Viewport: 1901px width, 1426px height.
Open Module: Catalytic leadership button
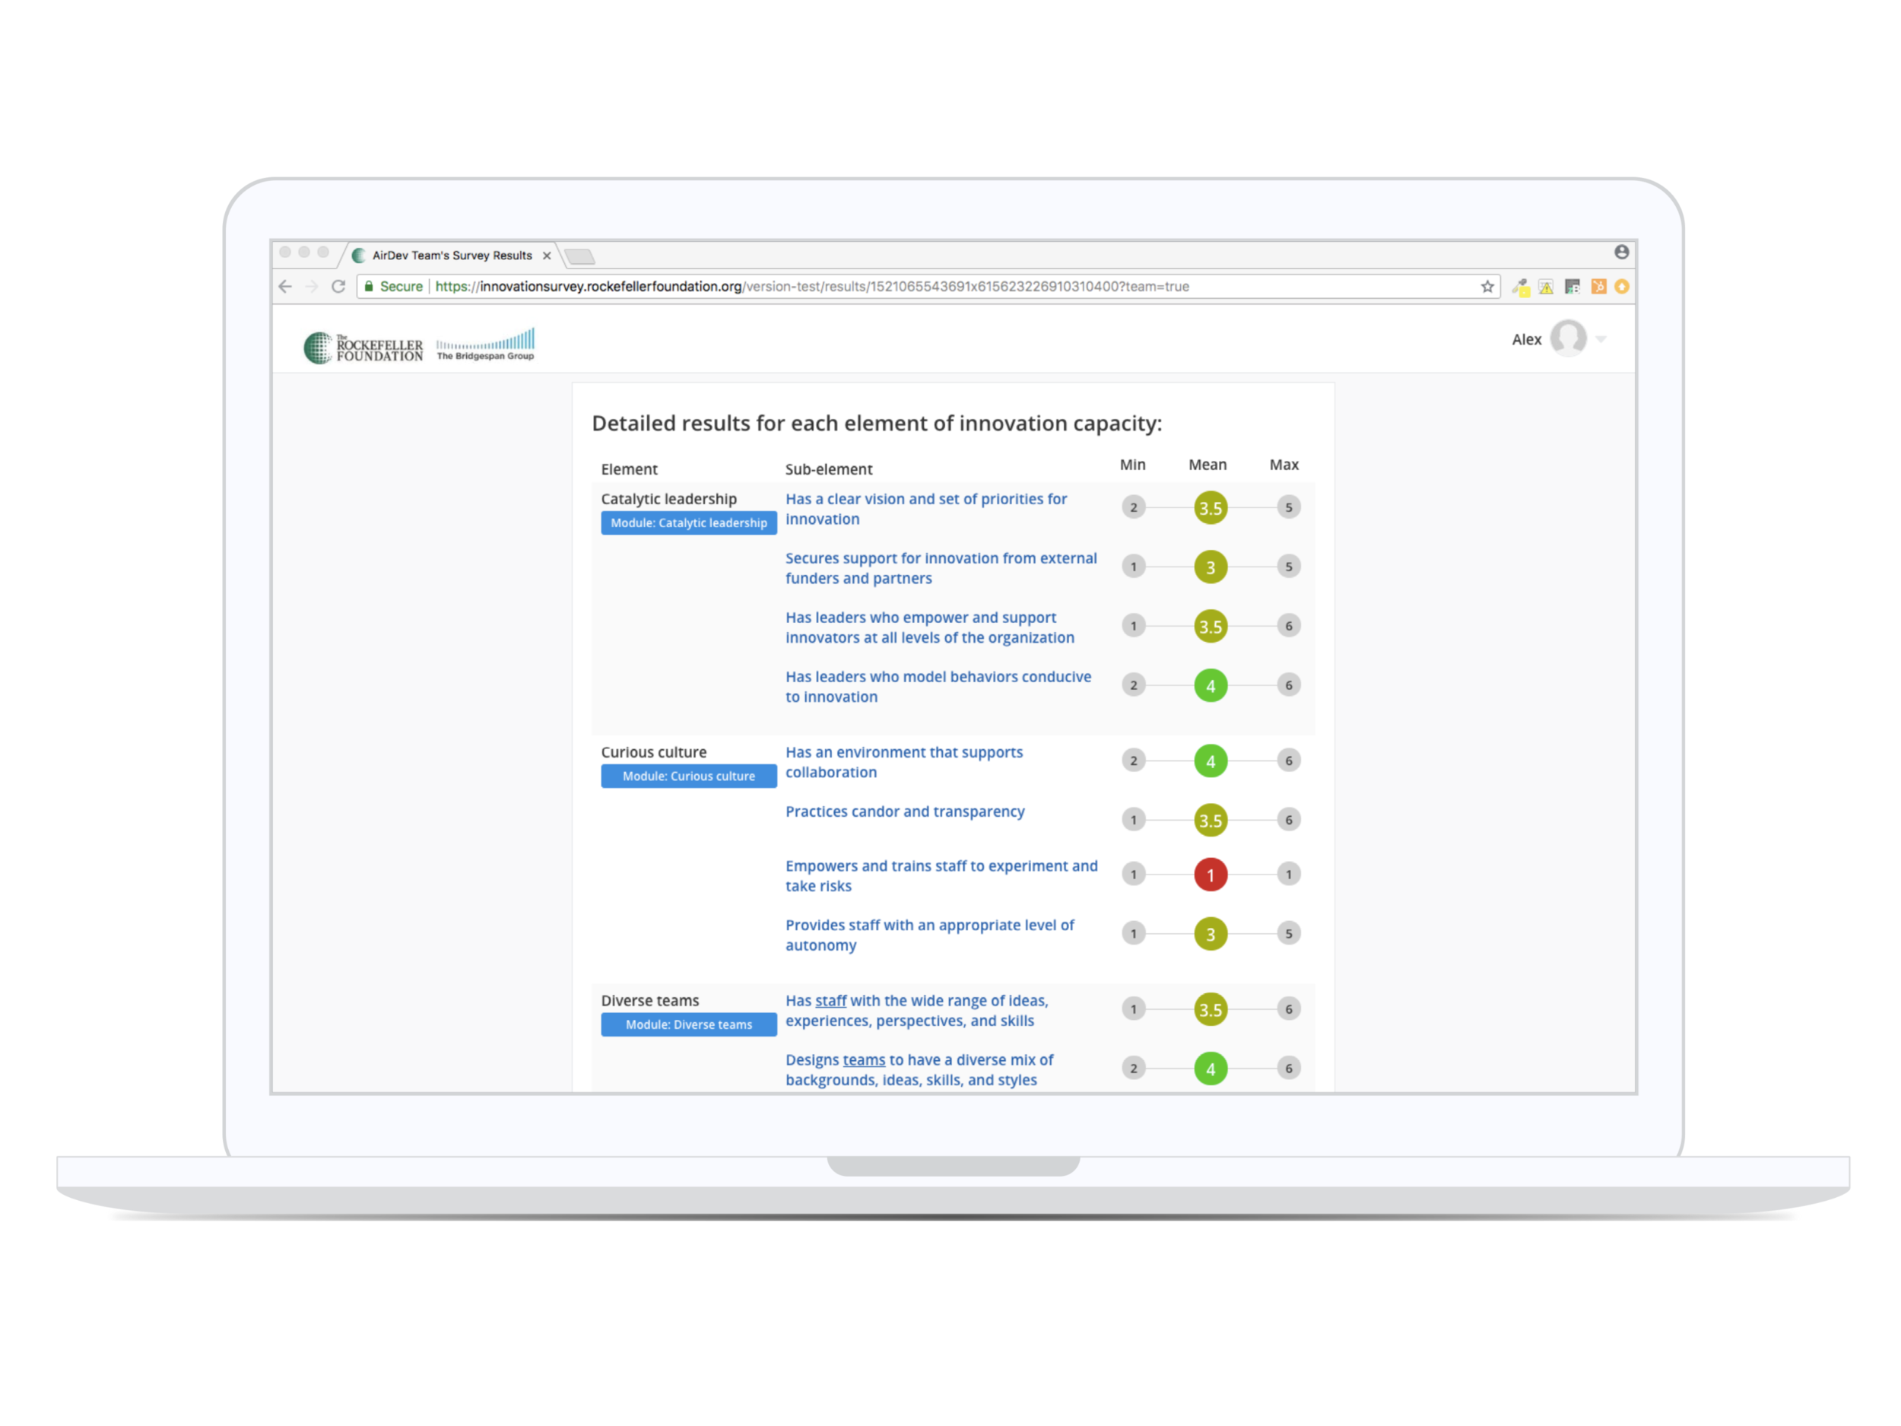[688, 522]
